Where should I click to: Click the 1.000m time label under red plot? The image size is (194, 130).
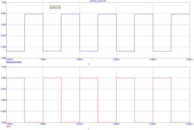(43, 124)
